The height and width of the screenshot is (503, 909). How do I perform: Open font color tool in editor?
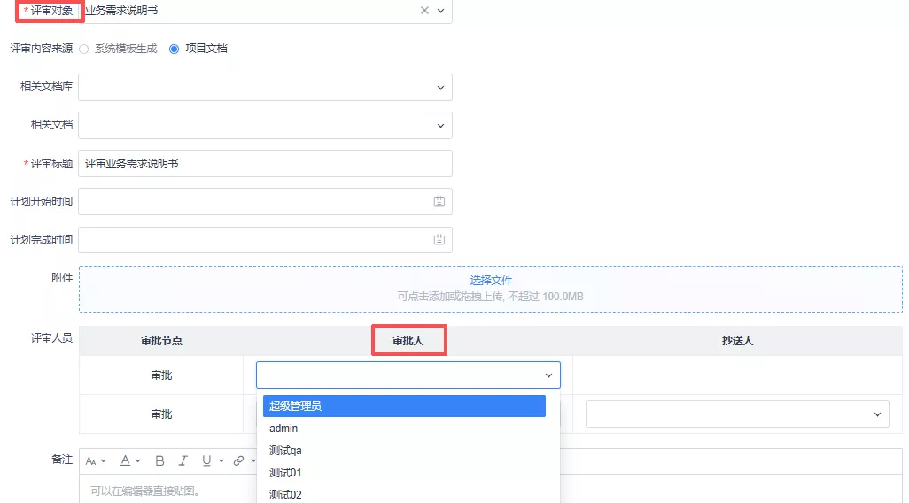(x=130, y=460)
